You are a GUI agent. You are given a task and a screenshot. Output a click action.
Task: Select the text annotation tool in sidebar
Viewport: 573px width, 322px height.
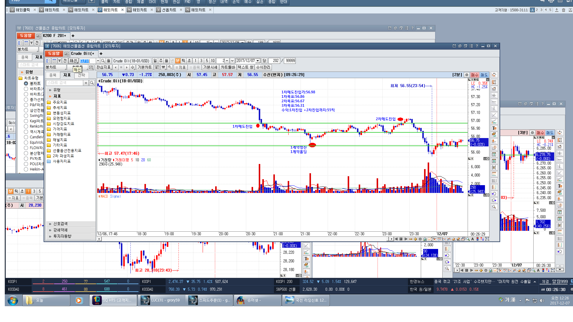pyautogui.click(x=494, y=128)
